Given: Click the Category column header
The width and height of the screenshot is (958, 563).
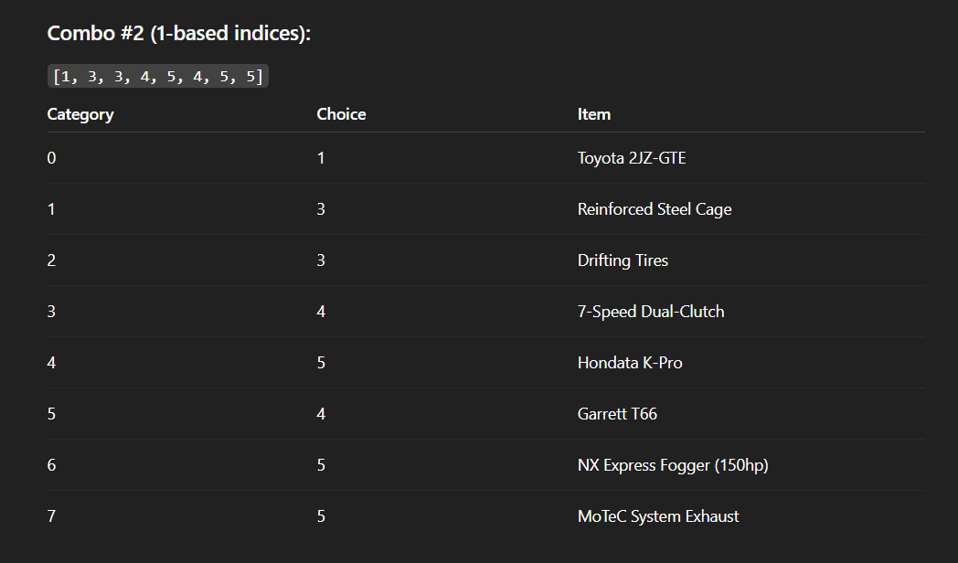Looking at the screenshot, I should click(x=80, y=114).
